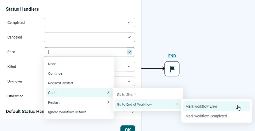Select Mark workflow Completed
This screenshot has height=131, width=255.
pos(206,116)
